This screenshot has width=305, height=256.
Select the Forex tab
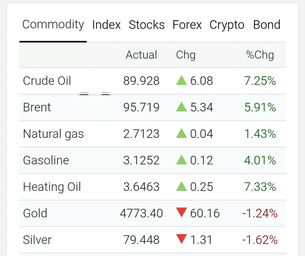click(x=187, y=25)
